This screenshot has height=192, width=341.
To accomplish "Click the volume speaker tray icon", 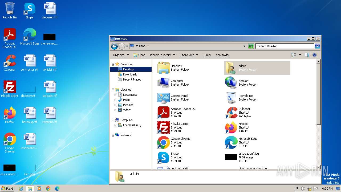I will pos(303,189).
